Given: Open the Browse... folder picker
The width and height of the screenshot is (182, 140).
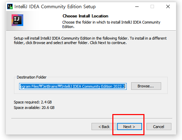Looking at the screenshot, I should [x=146, y=86].
